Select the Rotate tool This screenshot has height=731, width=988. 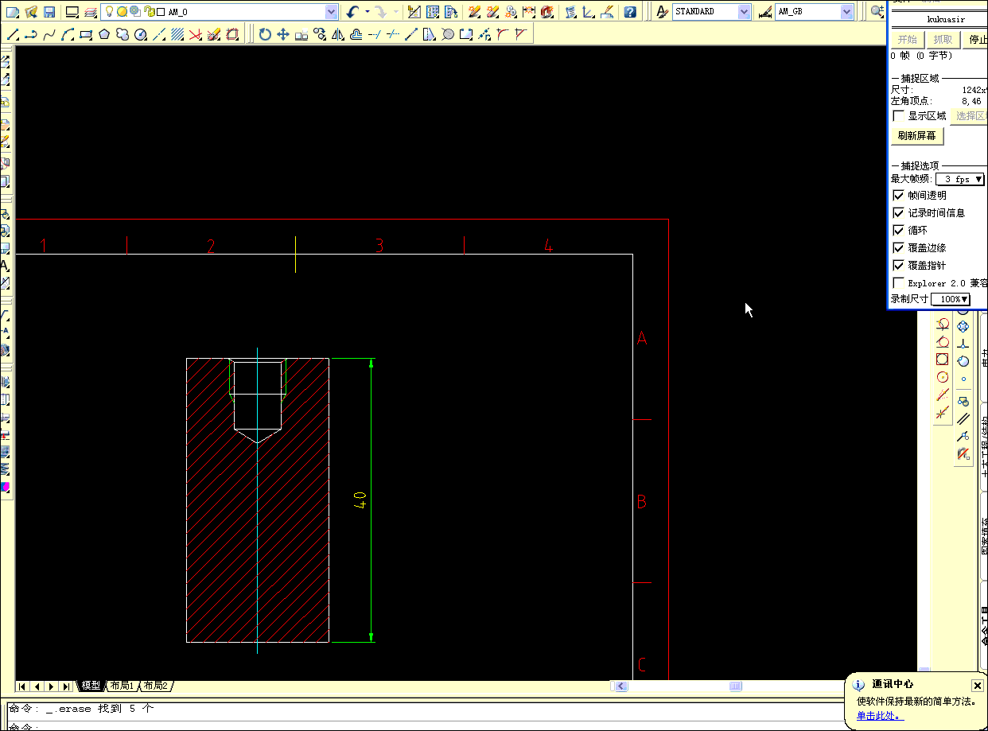coord(265,34)
